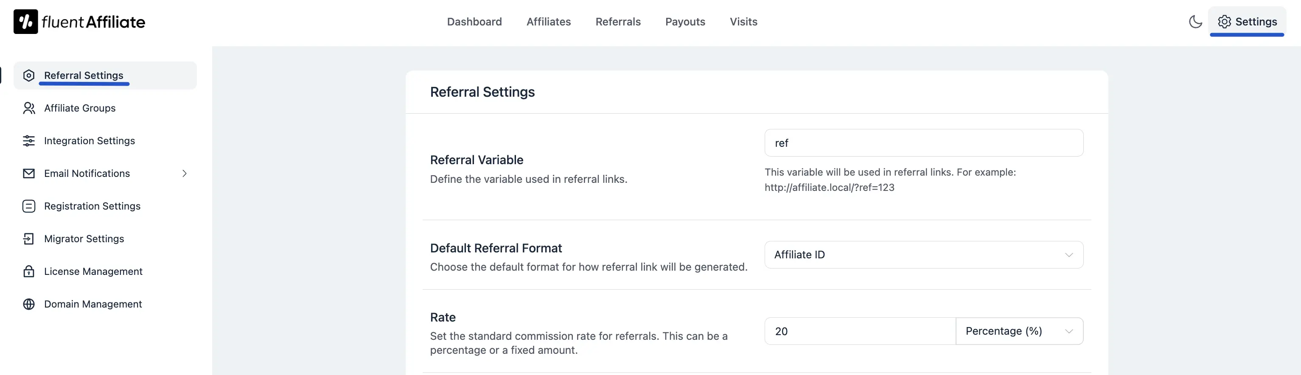Focus the referral variable 'ref' input
This screenshot has height=375, width=1301.
click(923, 143)
